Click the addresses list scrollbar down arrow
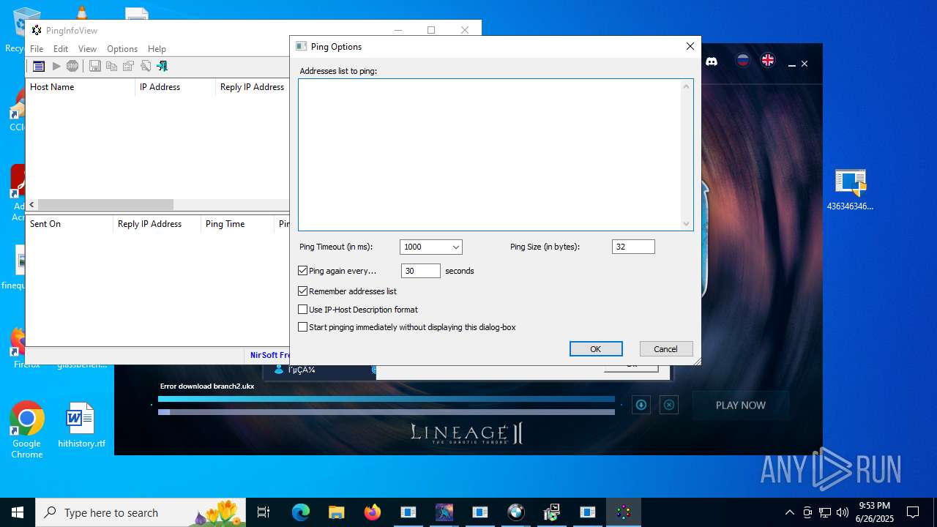937x527 pixels. coord(686,223)
